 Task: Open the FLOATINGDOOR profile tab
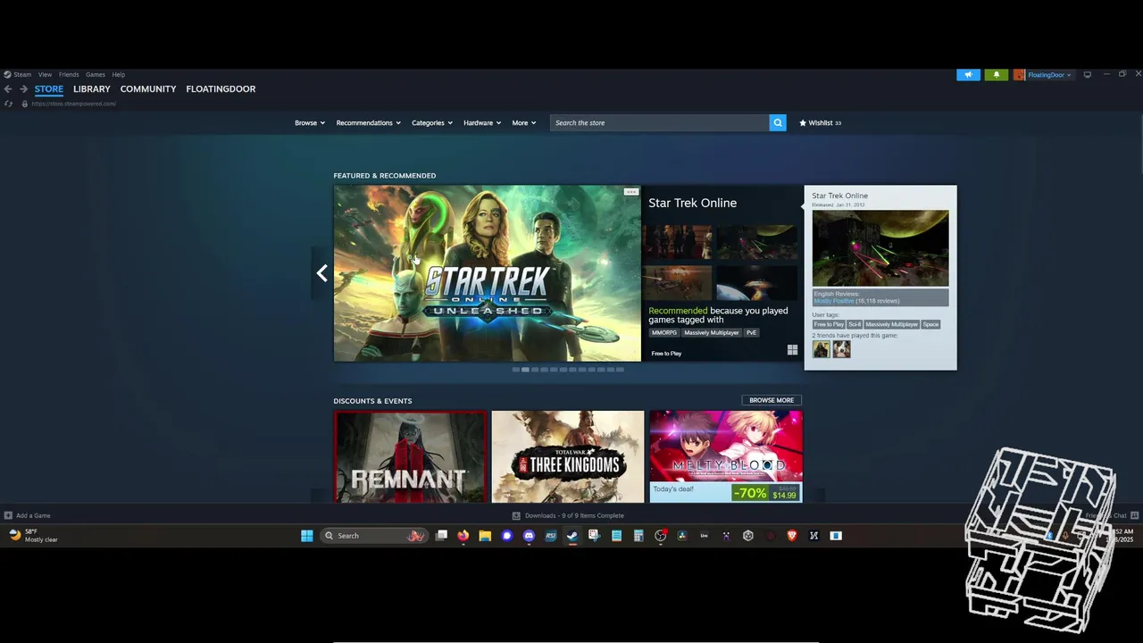(221, 89)
